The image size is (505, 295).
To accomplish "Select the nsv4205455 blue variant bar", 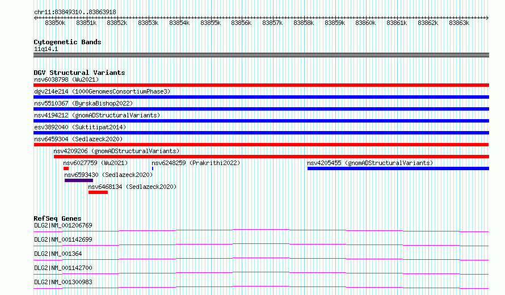I will click(398, 168).
